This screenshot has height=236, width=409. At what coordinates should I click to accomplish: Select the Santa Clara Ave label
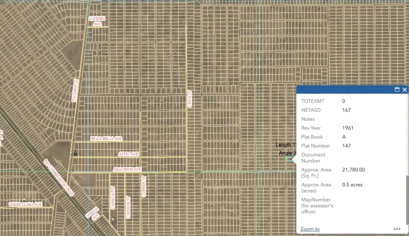coord(26,204)
